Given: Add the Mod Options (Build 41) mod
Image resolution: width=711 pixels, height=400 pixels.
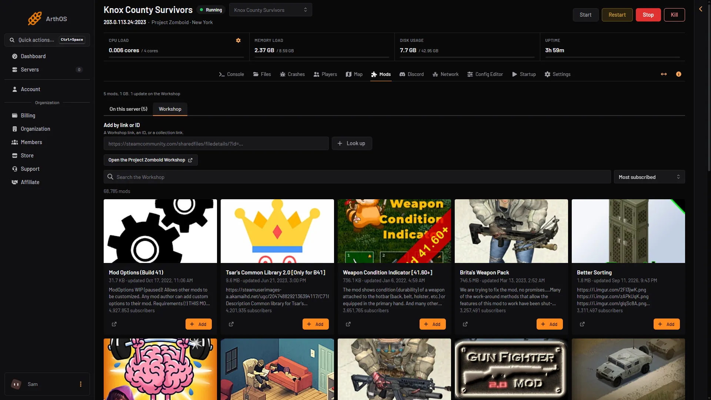Looking at the screenshot, I should click(x=198, y=324).
